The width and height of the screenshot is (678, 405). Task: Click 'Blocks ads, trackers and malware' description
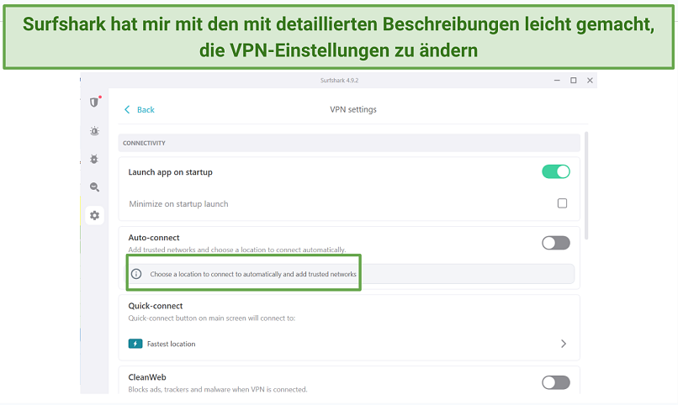click(218, 390)
